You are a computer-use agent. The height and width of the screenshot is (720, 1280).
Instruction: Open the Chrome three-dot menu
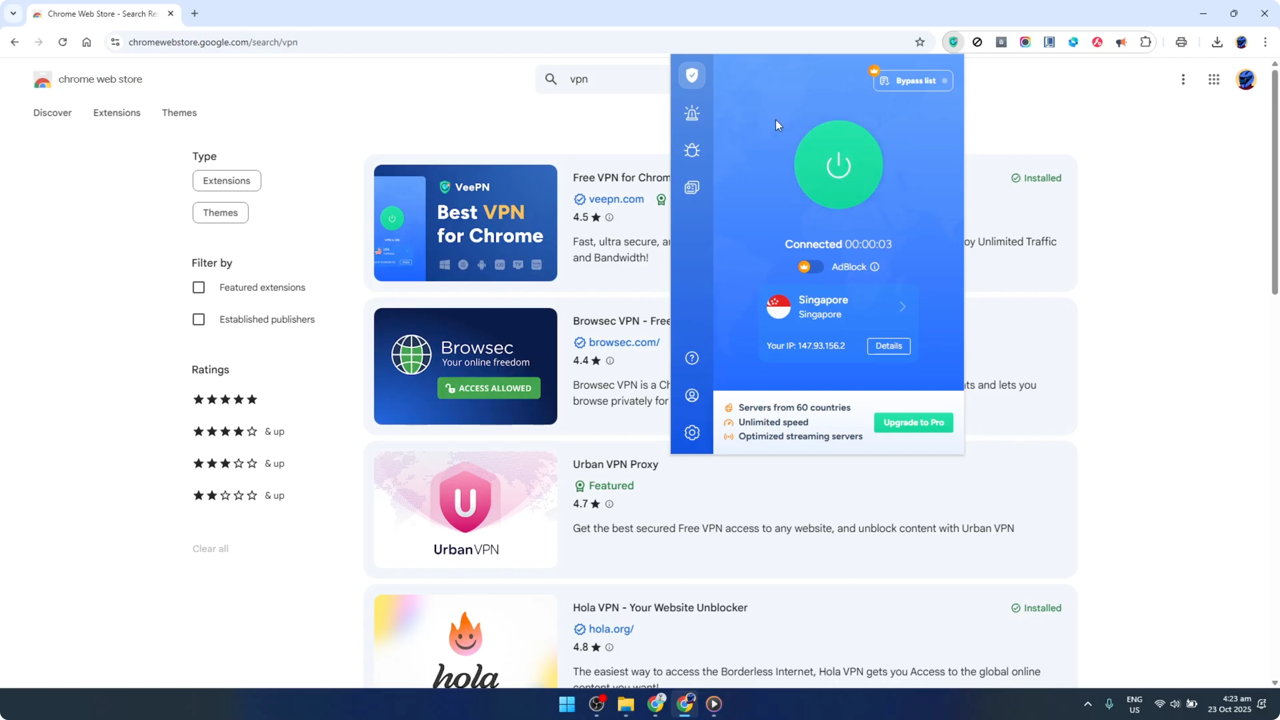pos(1266,42)
